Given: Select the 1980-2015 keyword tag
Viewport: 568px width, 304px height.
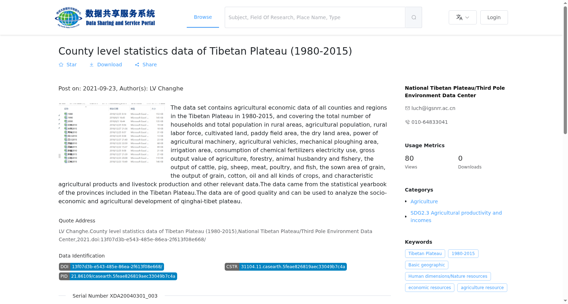Looking at the screenshot, I should pos(463,254).
